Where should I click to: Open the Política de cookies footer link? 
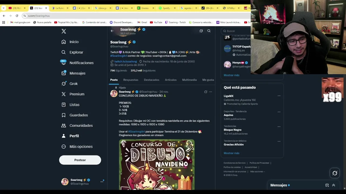pyautogui.click(x=232, y=167)
